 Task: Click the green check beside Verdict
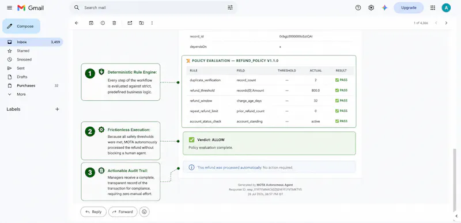tap(192, 140)
